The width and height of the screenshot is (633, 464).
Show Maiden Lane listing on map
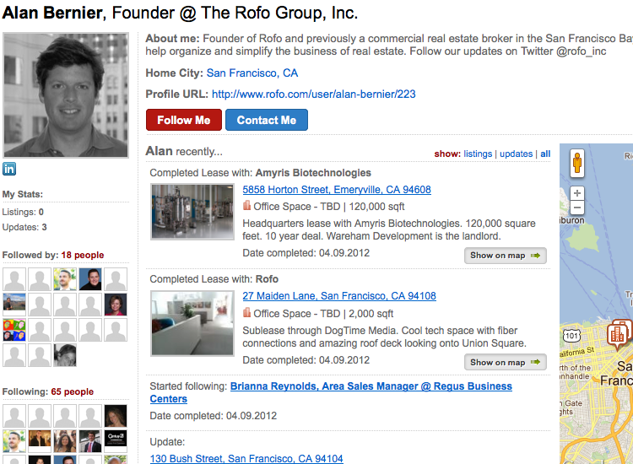pos(505,362)
